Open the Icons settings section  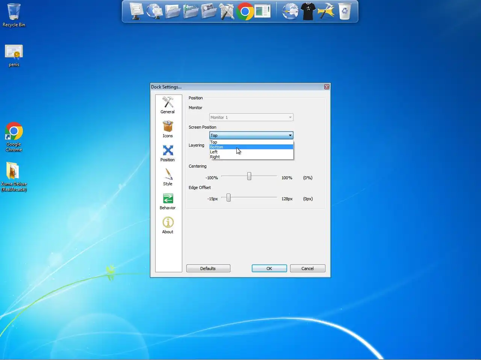tap(168, 129)
